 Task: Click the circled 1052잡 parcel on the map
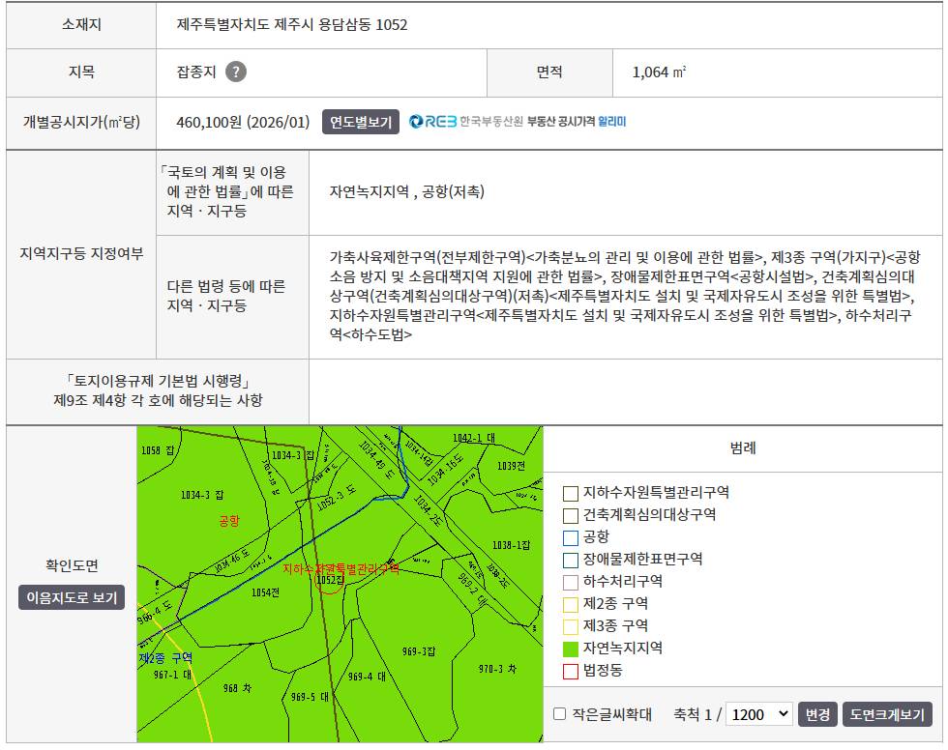coord(330,580)
